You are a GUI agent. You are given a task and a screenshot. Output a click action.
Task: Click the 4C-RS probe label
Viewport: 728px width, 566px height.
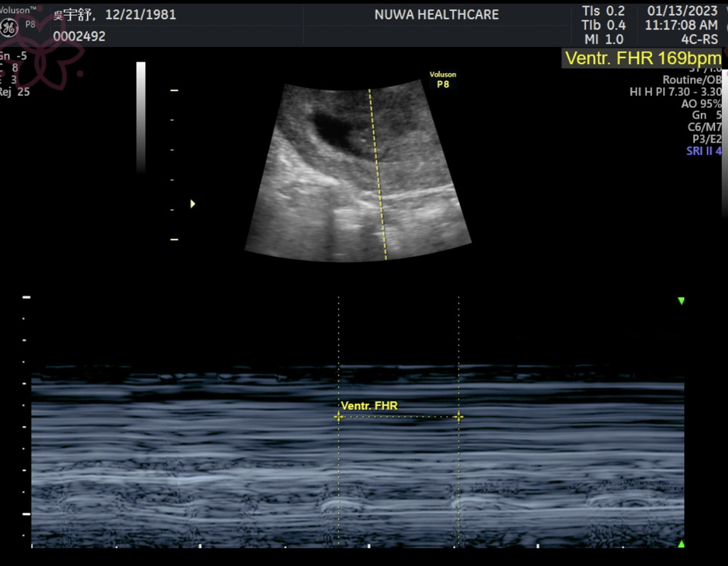(700, 40)
